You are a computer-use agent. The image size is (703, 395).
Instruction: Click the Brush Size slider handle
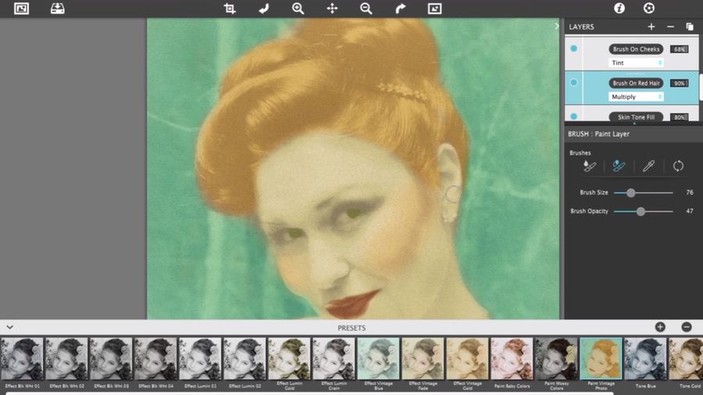click(x=631, y=193)
